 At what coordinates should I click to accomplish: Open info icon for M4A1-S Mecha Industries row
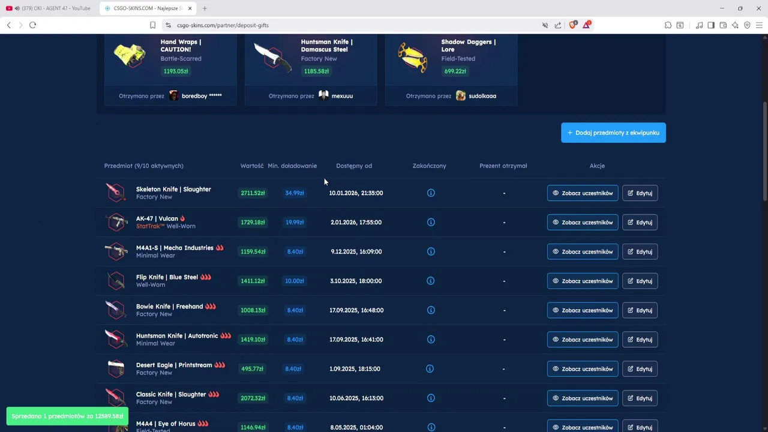[431, 251]
